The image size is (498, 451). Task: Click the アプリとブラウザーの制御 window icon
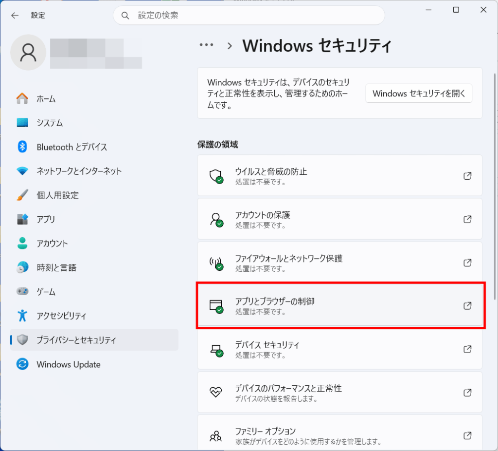(215, 306)
